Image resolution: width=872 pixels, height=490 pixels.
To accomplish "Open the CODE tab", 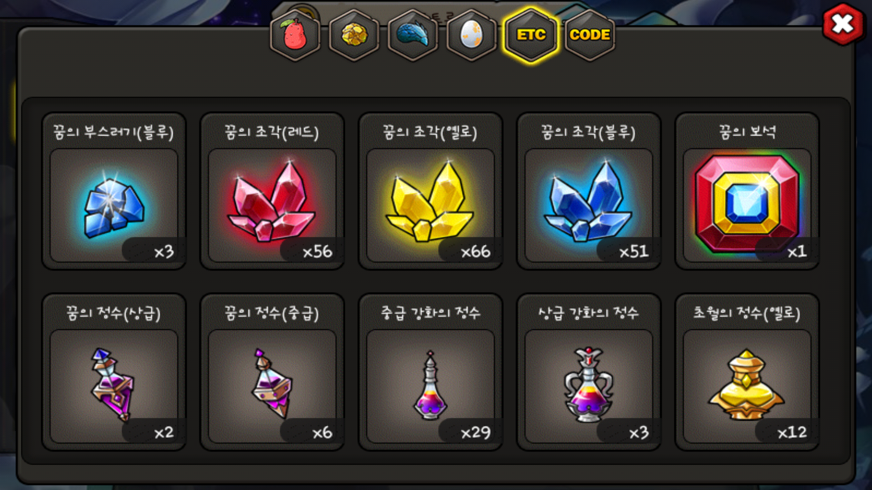I will coord(590,35).
